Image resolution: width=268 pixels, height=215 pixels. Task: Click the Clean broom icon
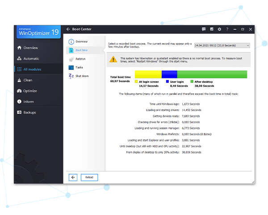pyautogui.click(x=19, y=80)
